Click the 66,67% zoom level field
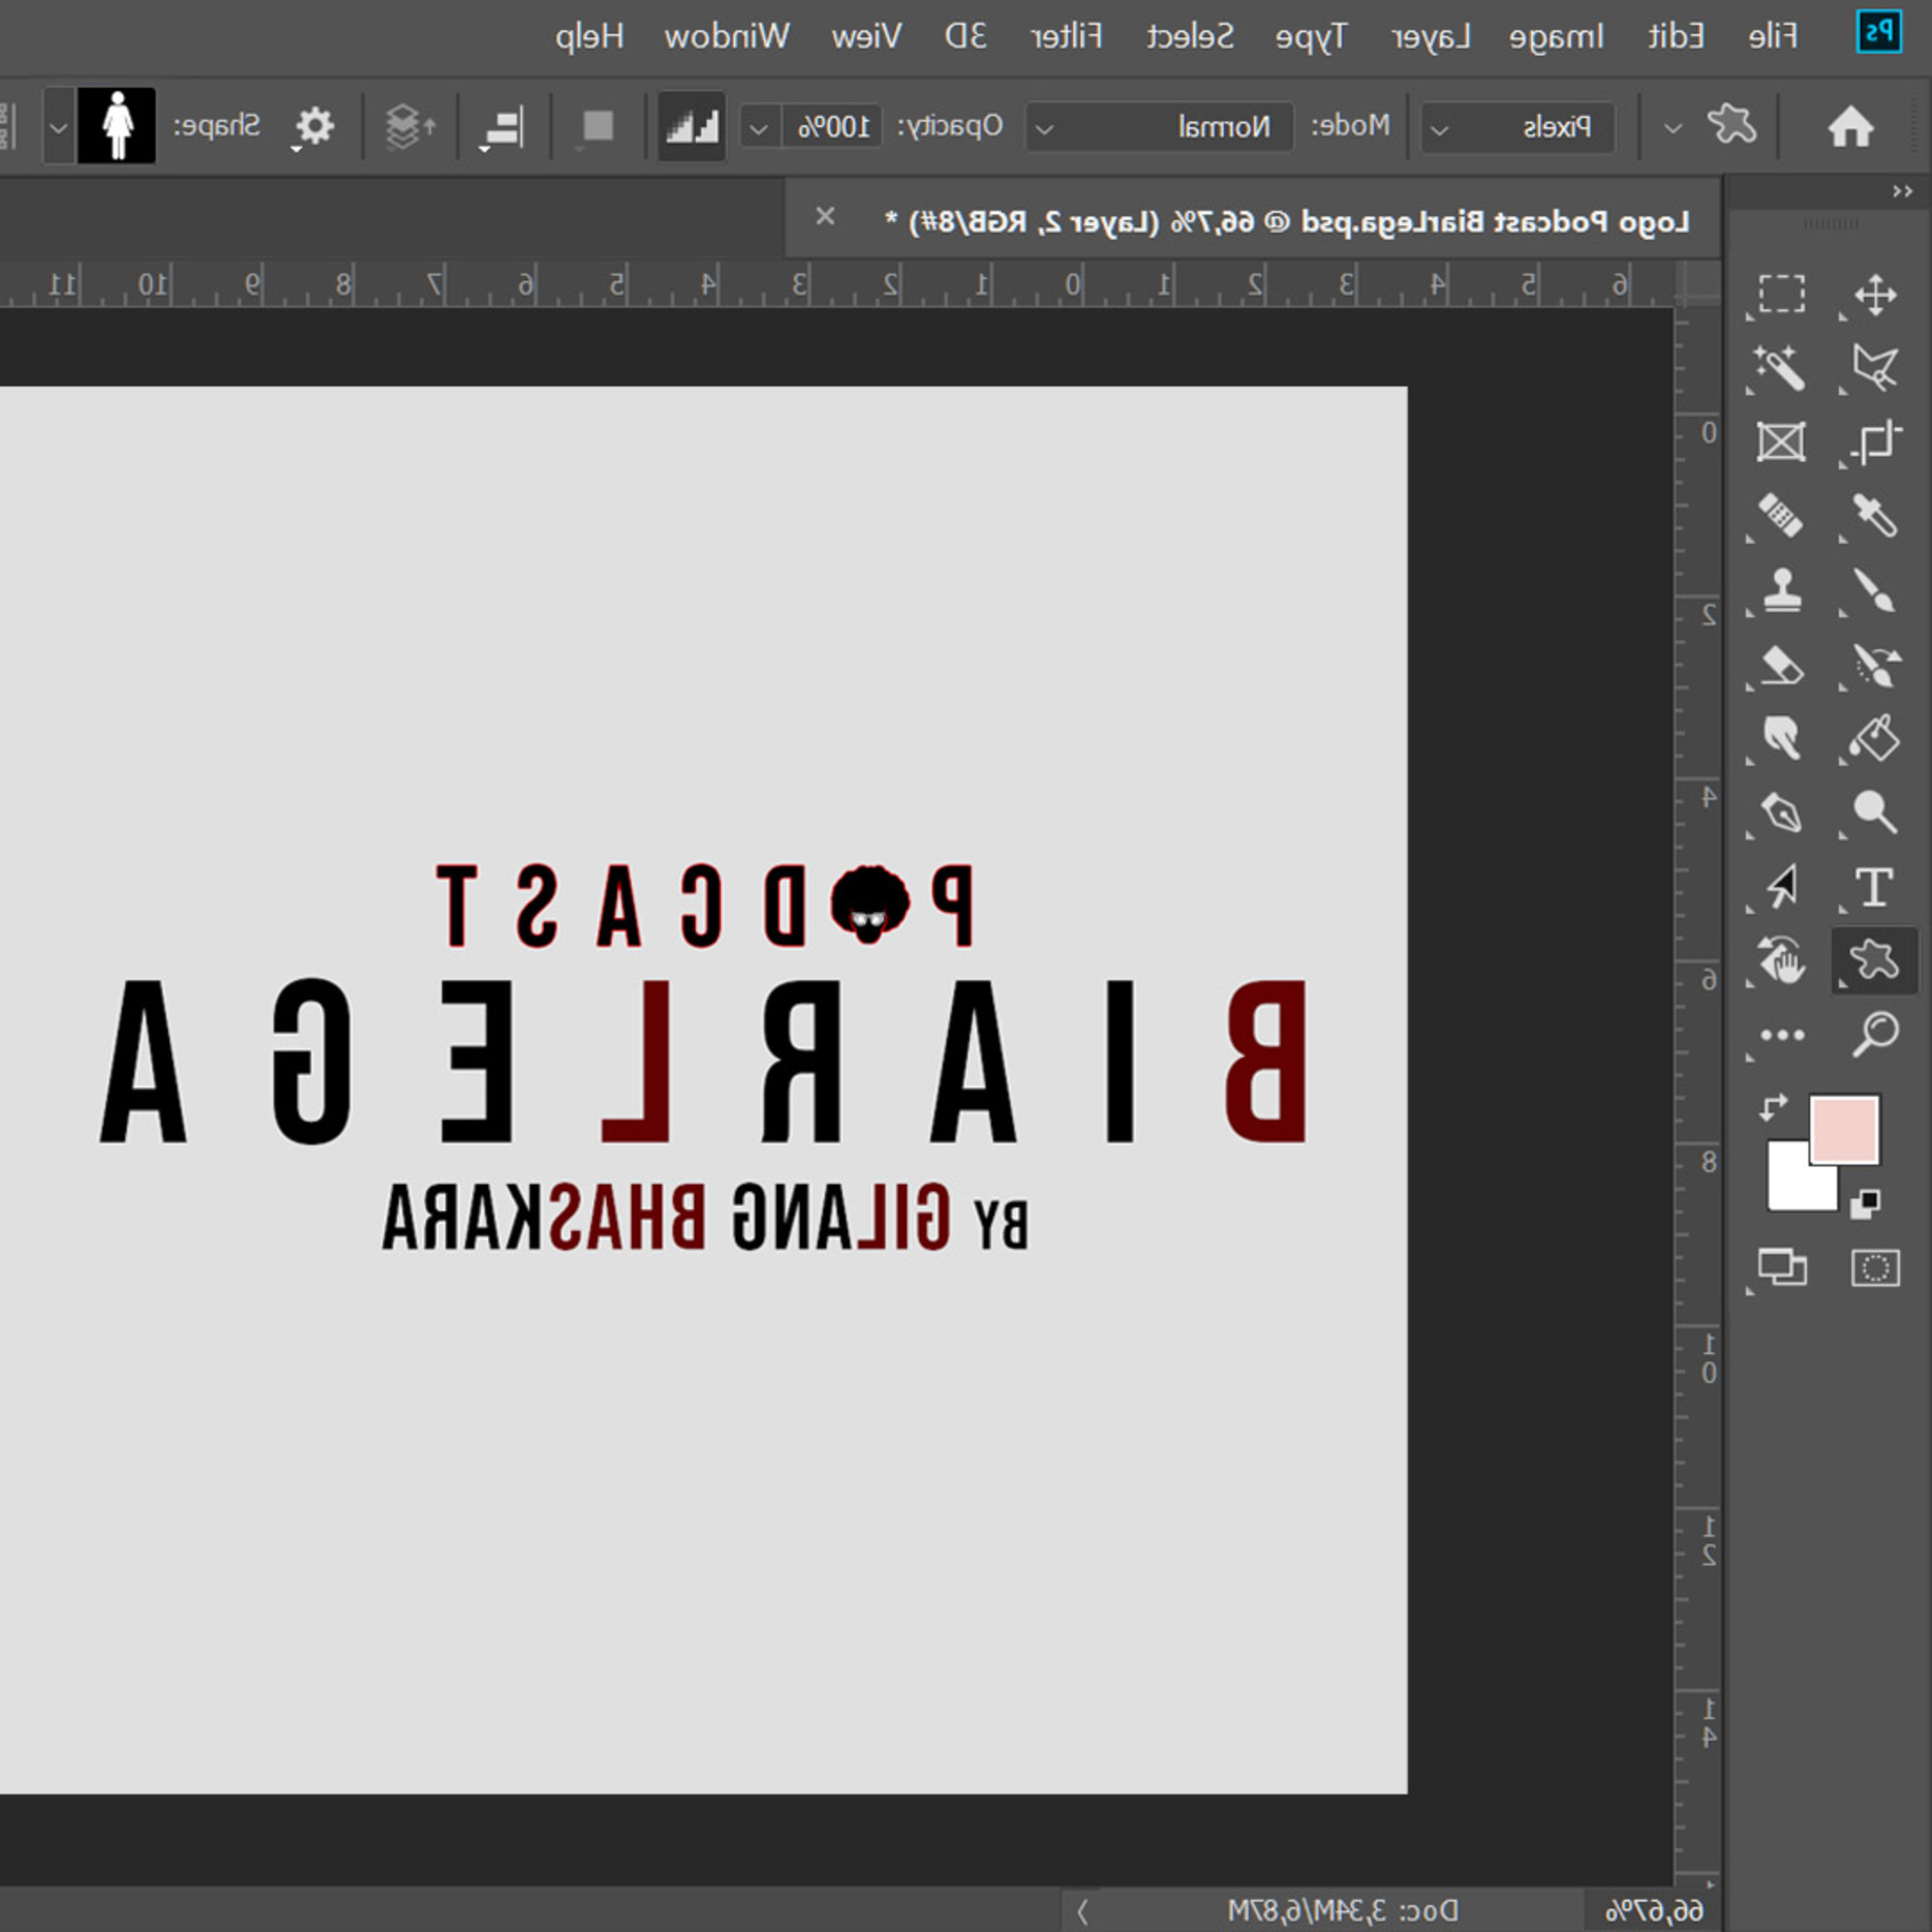The width and height of the screenshot is (1932, 1932). click(1655, 1911)
